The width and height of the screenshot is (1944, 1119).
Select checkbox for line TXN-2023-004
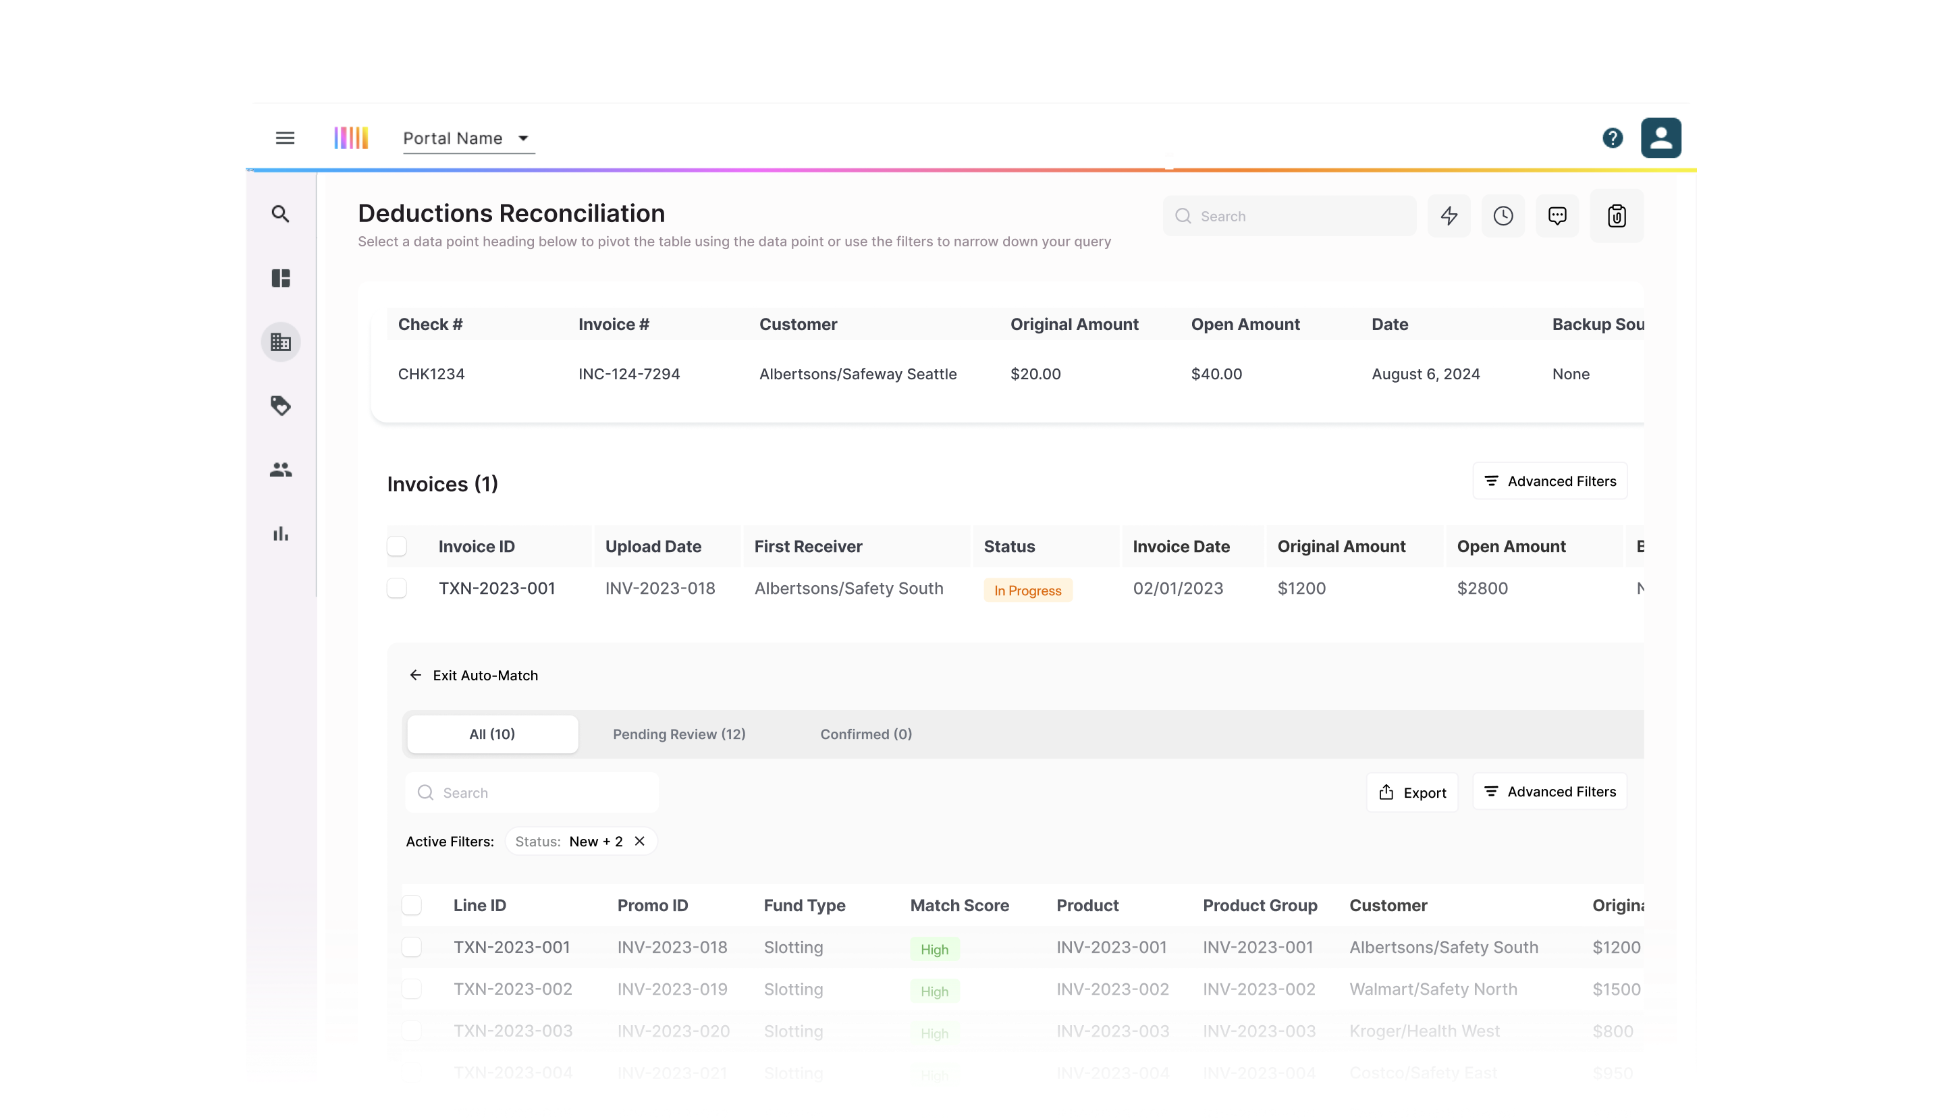click(412, 1073)
